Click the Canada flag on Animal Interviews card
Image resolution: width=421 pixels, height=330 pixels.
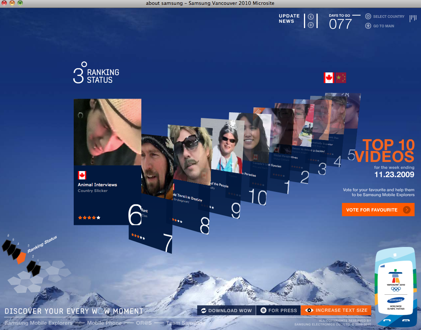pyautogui.click(x=82, y=175)
